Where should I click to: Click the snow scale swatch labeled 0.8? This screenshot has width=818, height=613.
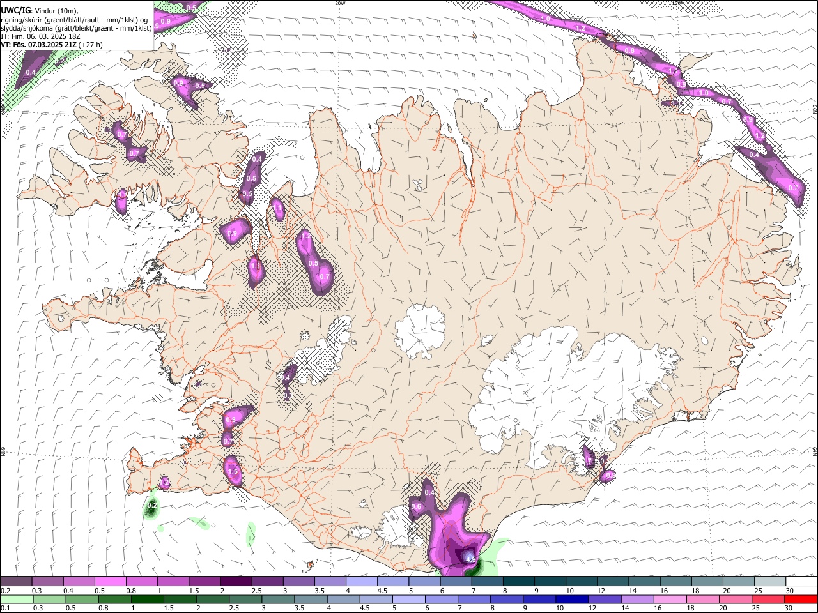pos(142,582)
